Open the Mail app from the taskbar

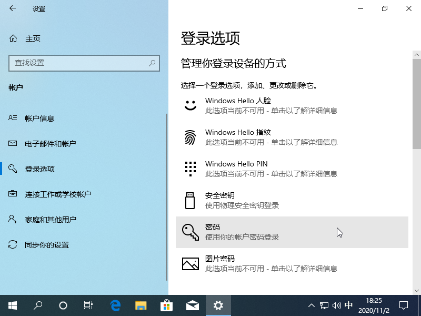[193, 305]
